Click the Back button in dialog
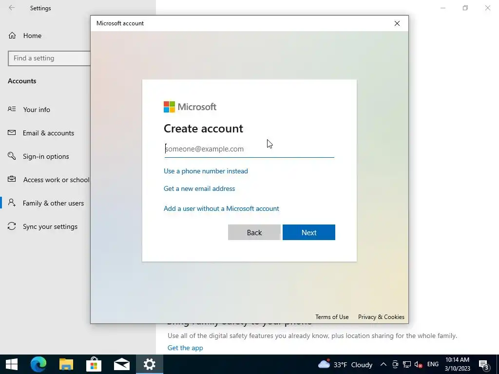 coord(254,232)
